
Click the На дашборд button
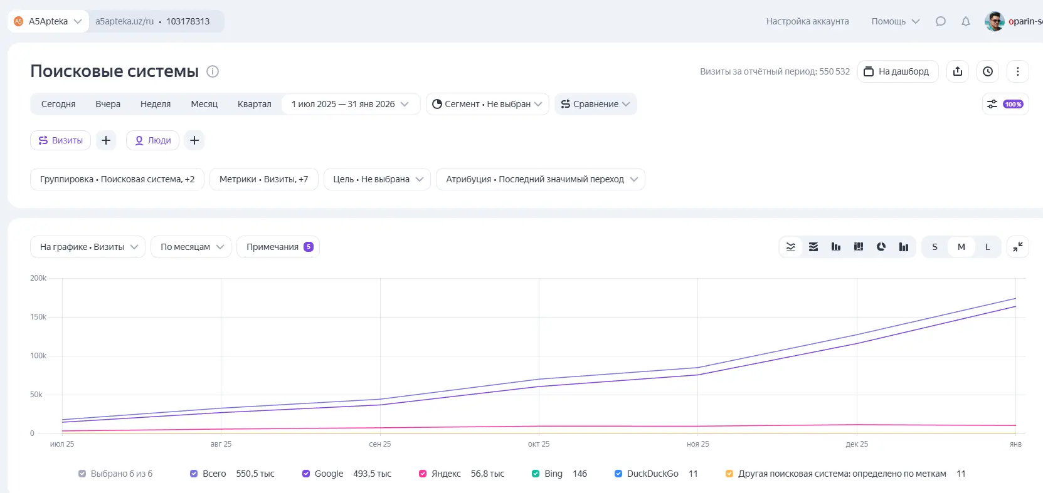tap(897, 71)
